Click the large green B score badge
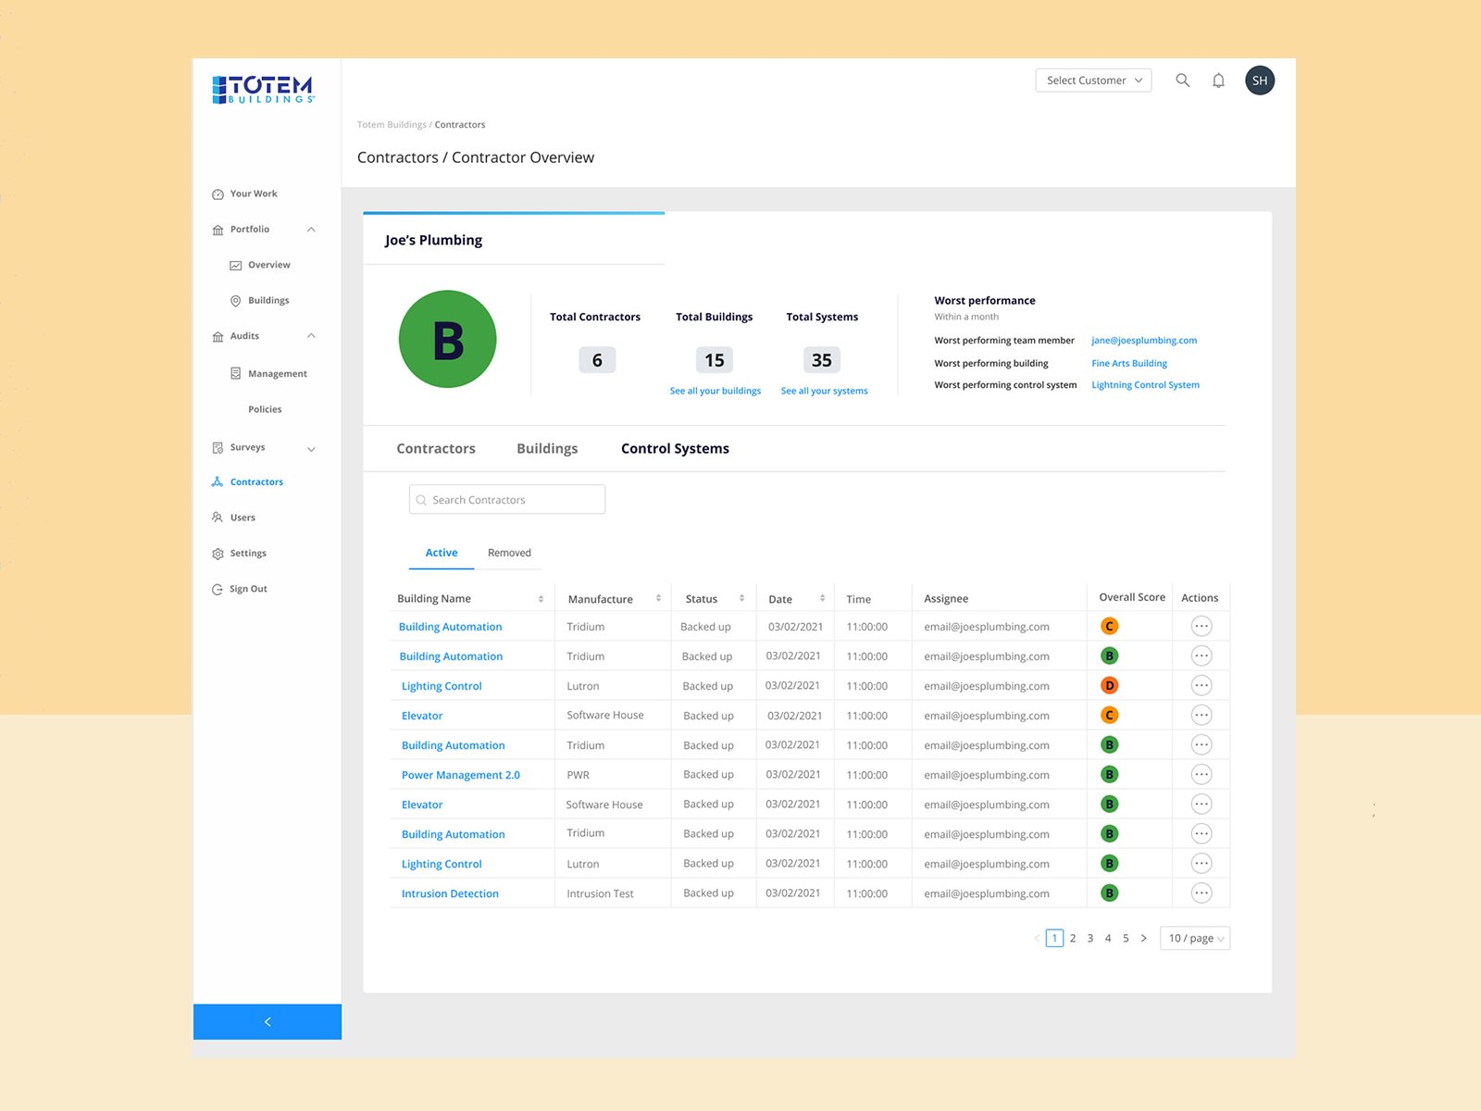The height and width of the screenshot is (1111, 1481). point(448,339)
